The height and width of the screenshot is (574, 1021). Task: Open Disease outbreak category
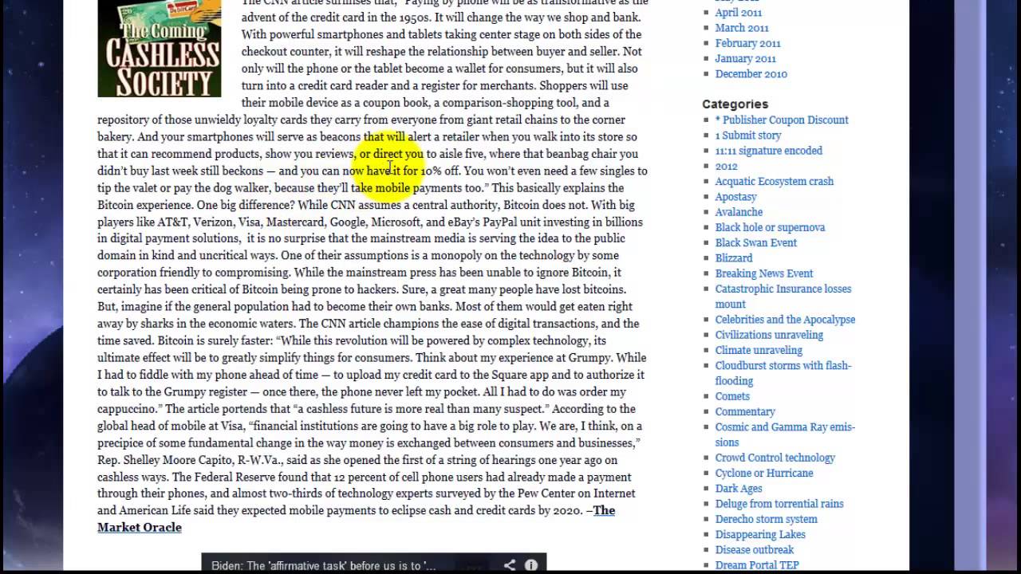click(755, 550)
